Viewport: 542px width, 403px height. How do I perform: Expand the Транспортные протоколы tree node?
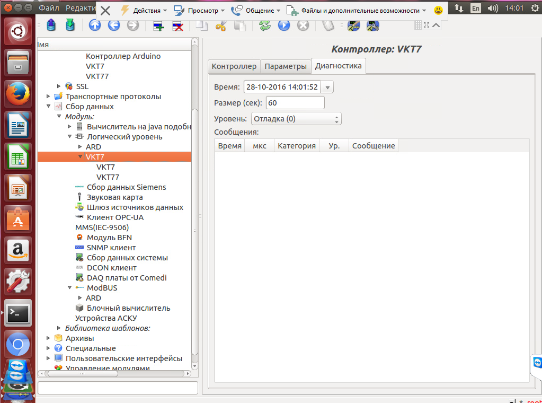48,97
